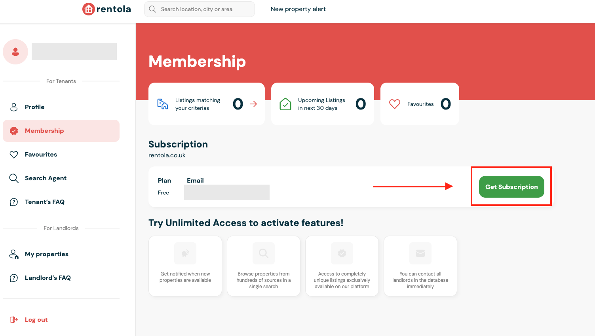Click the Rentola house logo icon
Screen dimensions: 595x336
click(x=88, y=9)
